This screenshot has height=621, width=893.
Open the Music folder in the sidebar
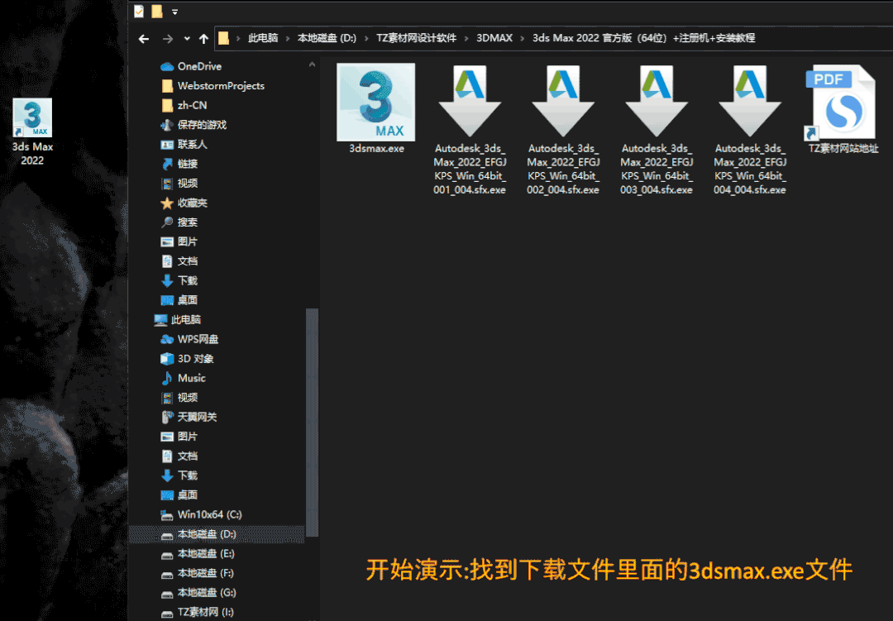tap(192, 378)
